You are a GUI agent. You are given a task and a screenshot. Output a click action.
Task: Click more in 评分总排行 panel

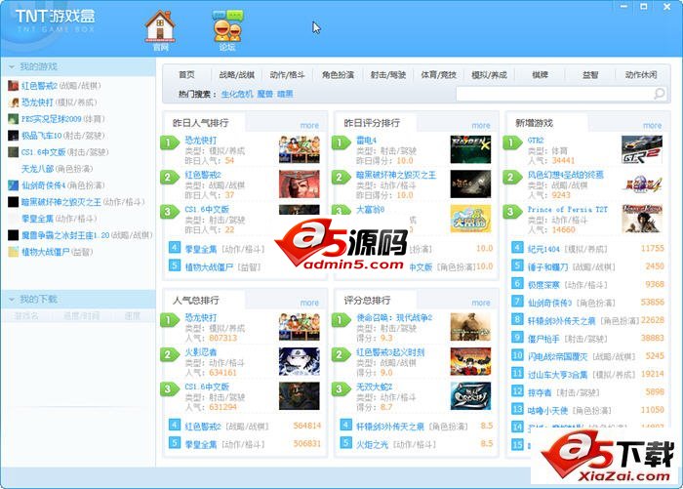pyautogui.click(x=481, y=303)
